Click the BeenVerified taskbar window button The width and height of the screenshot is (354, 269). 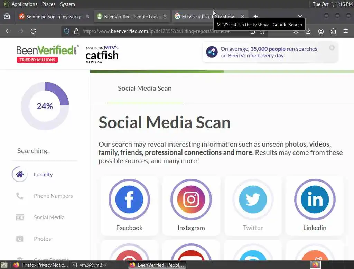click(158, 265)
